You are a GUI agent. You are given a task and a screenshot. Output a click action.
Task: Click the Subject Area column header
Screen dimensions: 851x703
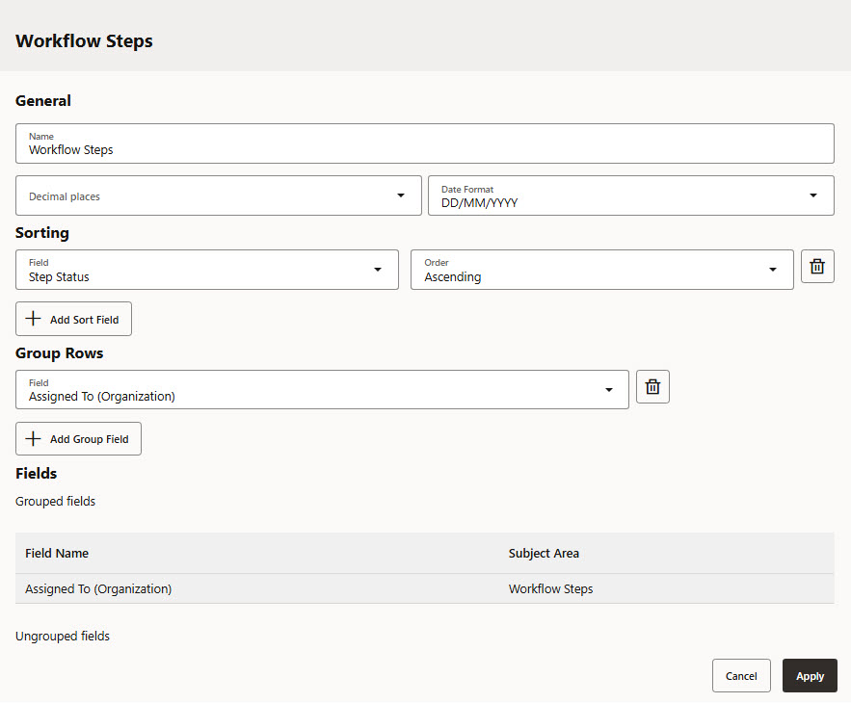[544, 554]
